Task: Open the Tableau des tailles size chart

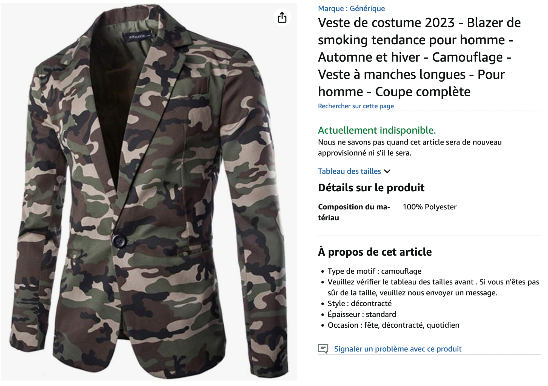Action: 349,171
